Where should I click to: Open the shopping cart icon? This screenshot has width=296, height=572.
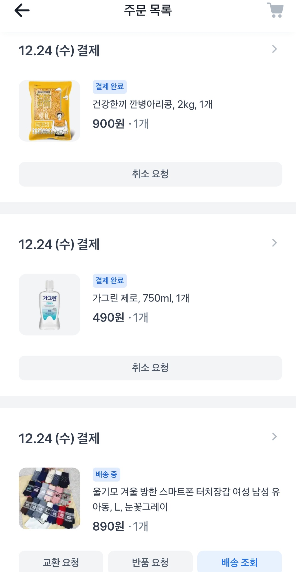click(275, 10)
